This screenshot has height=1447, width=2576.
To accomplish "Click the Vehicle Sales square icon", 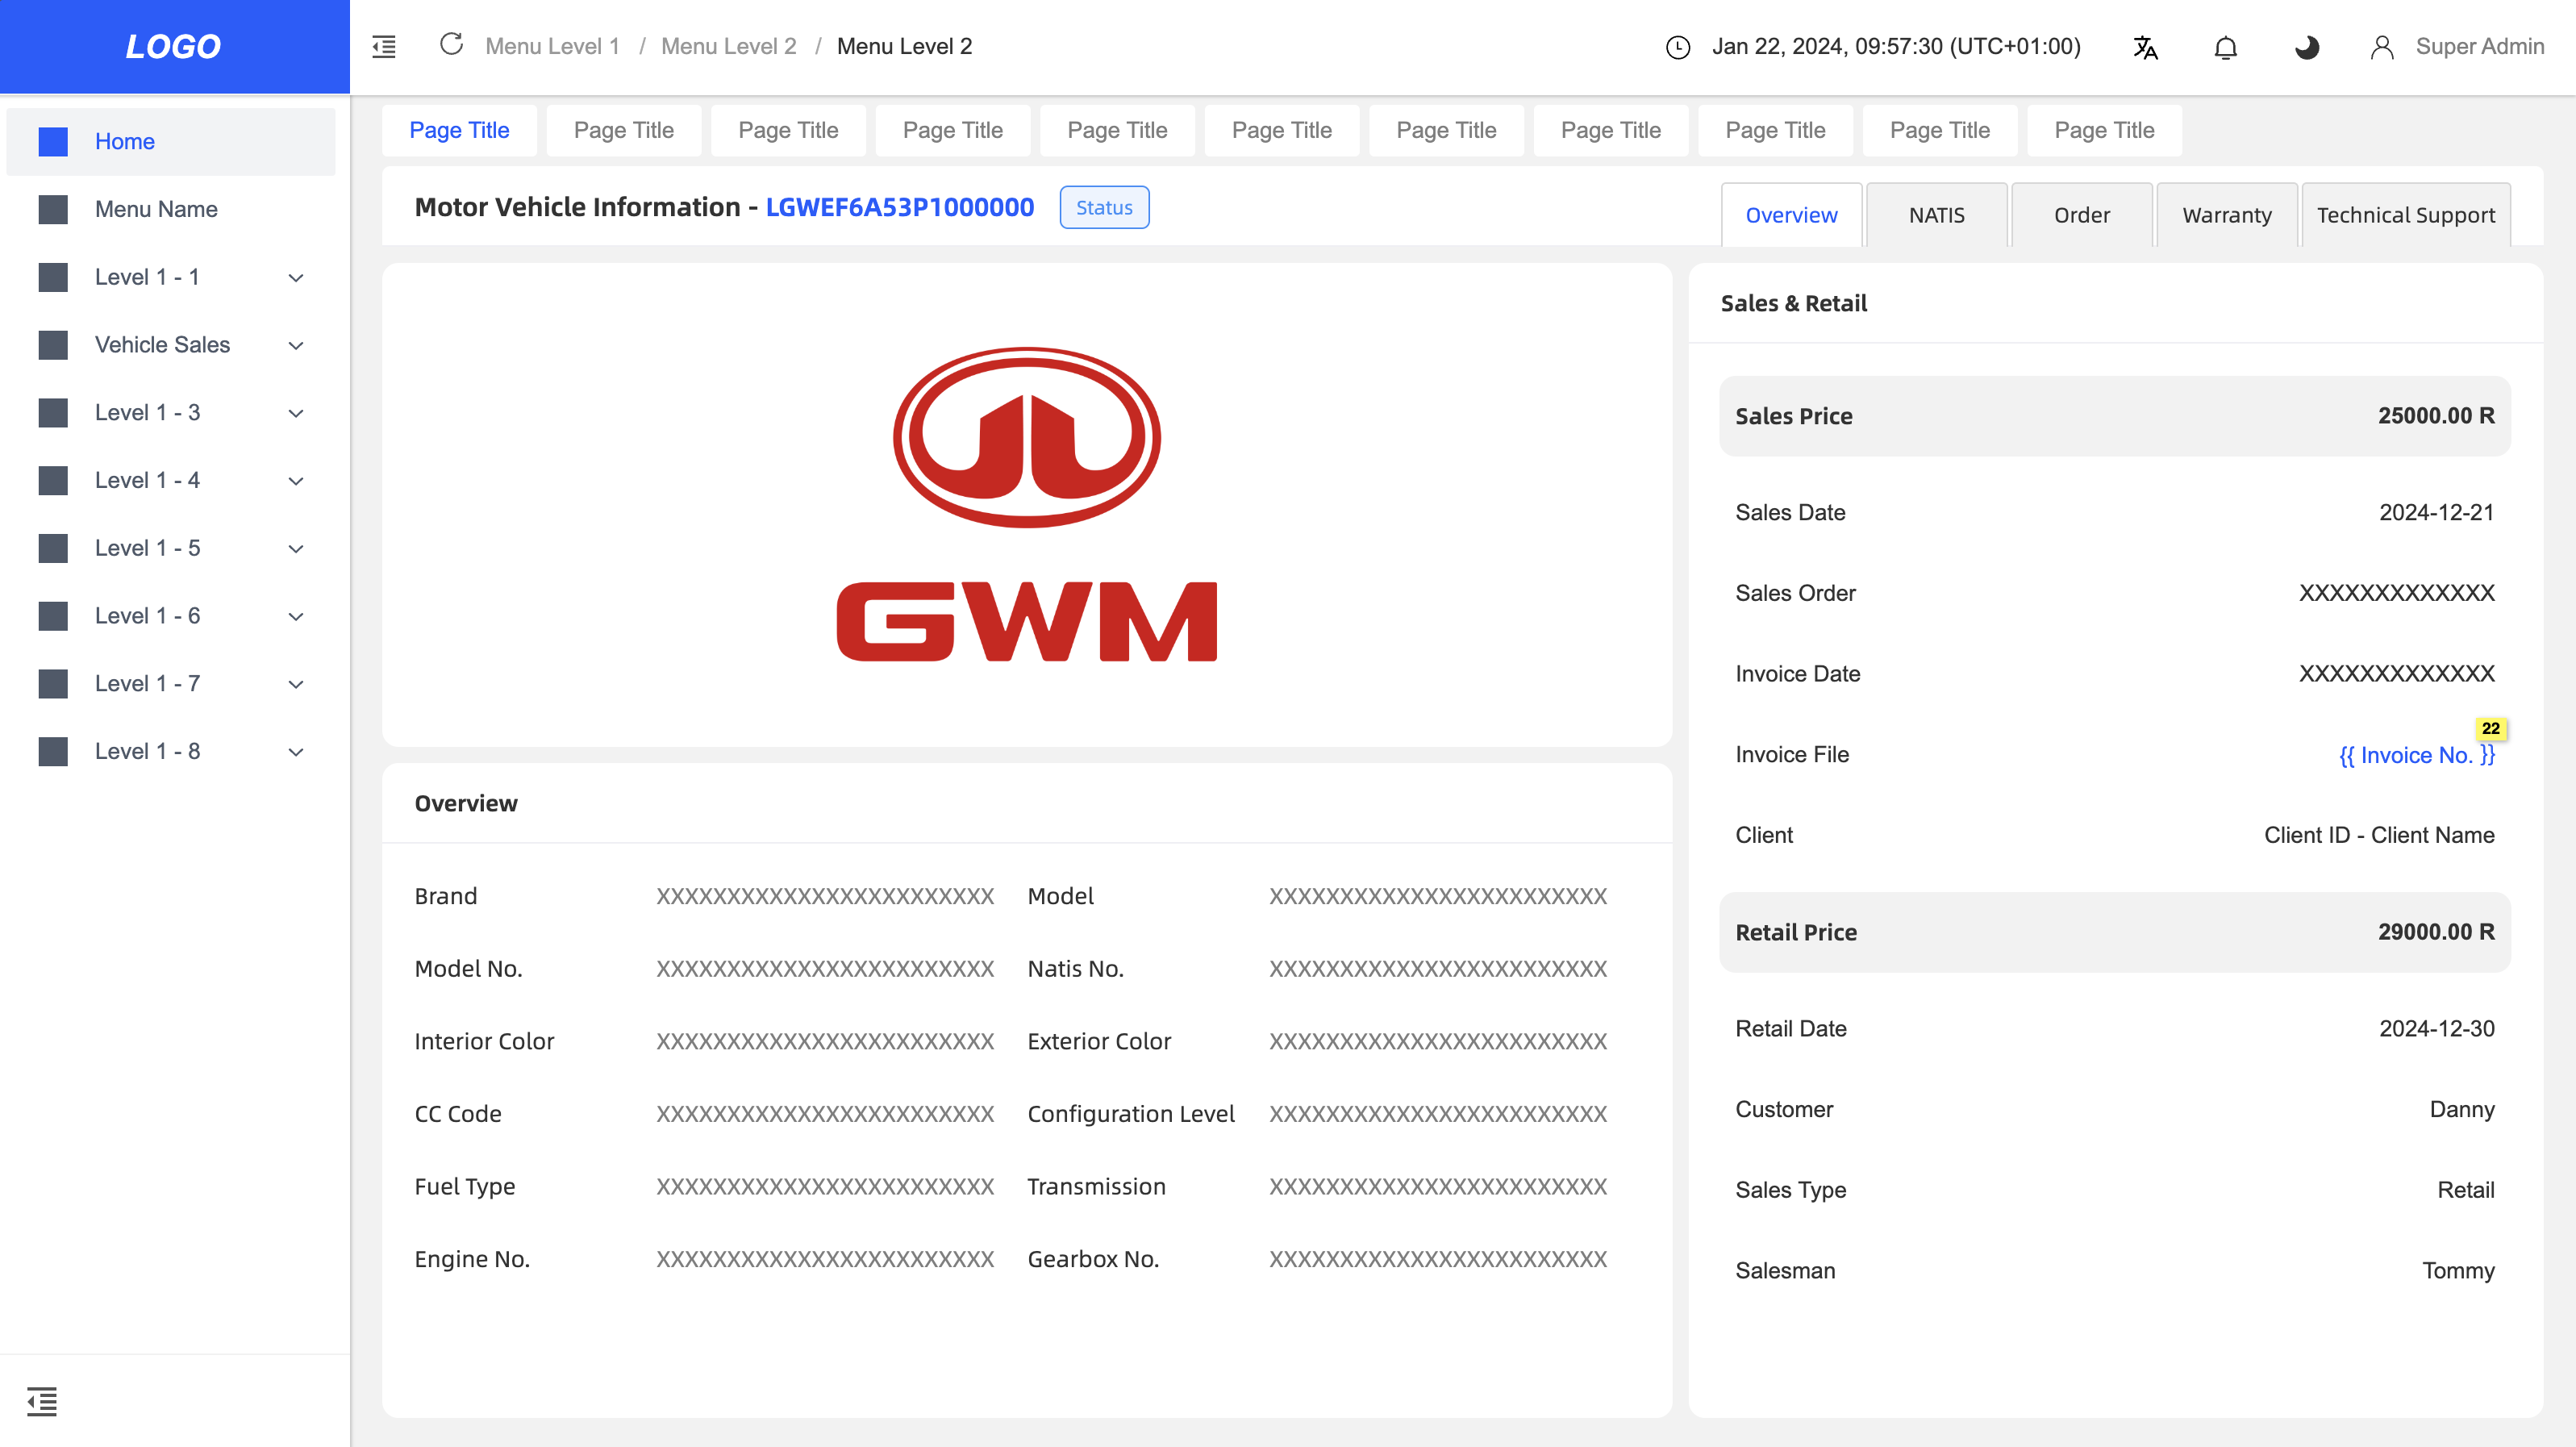I will coord(53,345).
